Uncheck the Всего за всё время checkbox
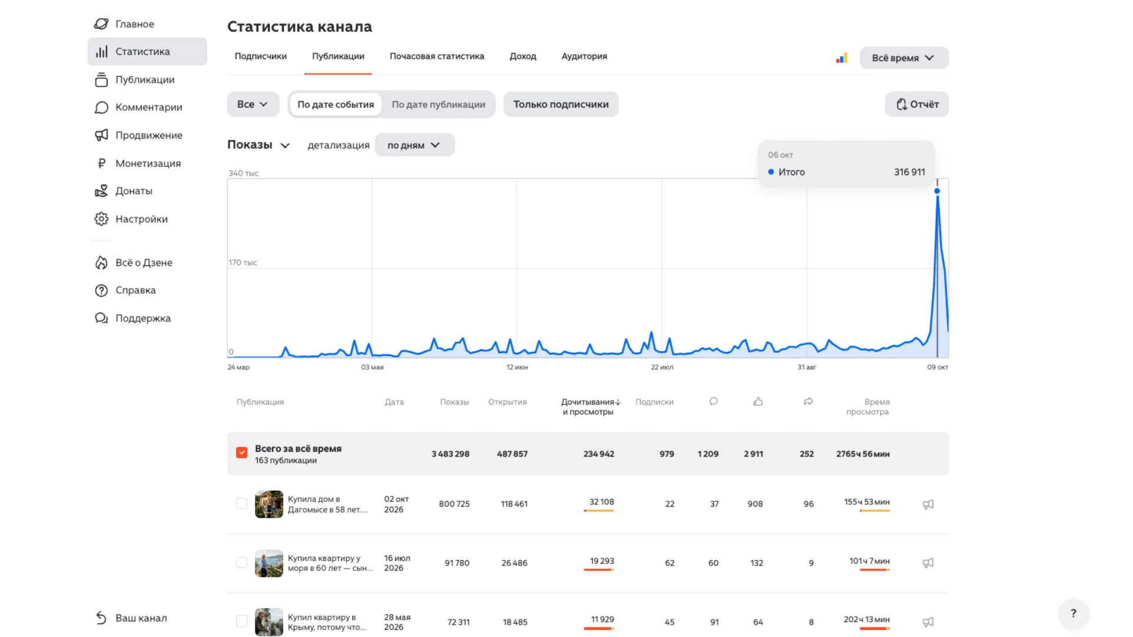The image size is (1133, 637). (x=241, y=453)
